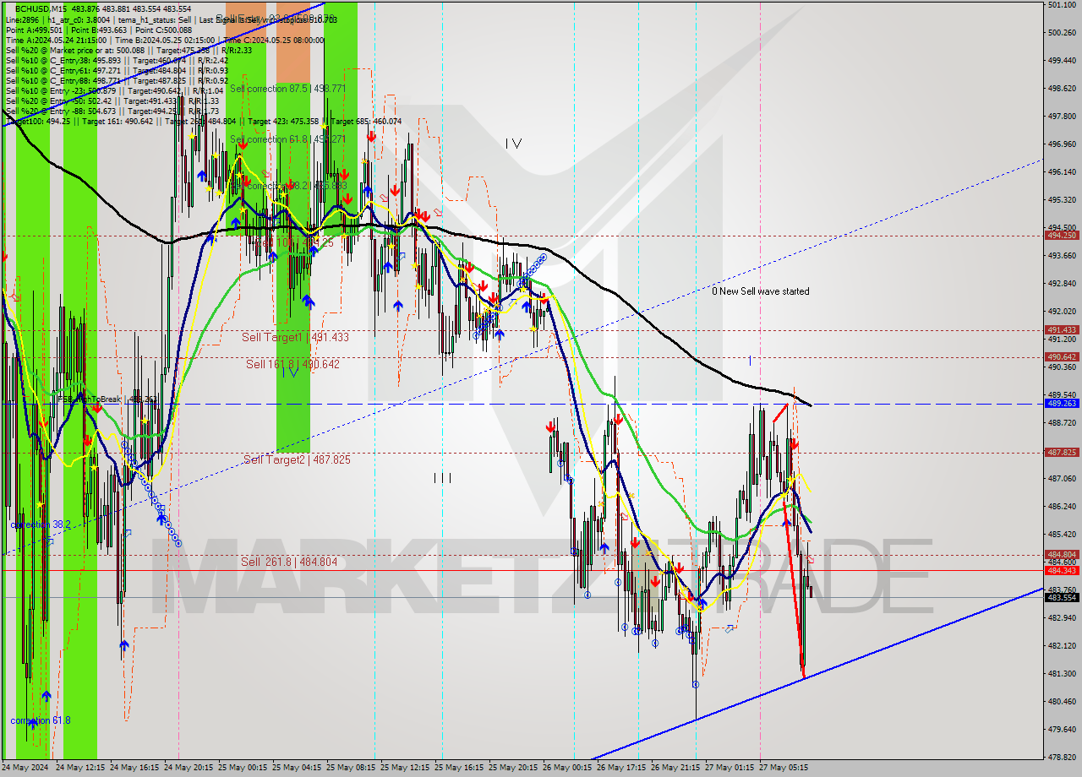Click the red 484.343 price tag
The width and height of the screenshot is (1082, 777).
(1062, 570)
